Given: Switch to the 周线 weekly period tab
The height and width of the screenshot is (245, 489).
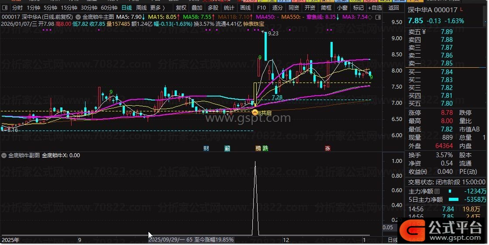Looking at the screenshot, I should [x=141, y=8].
